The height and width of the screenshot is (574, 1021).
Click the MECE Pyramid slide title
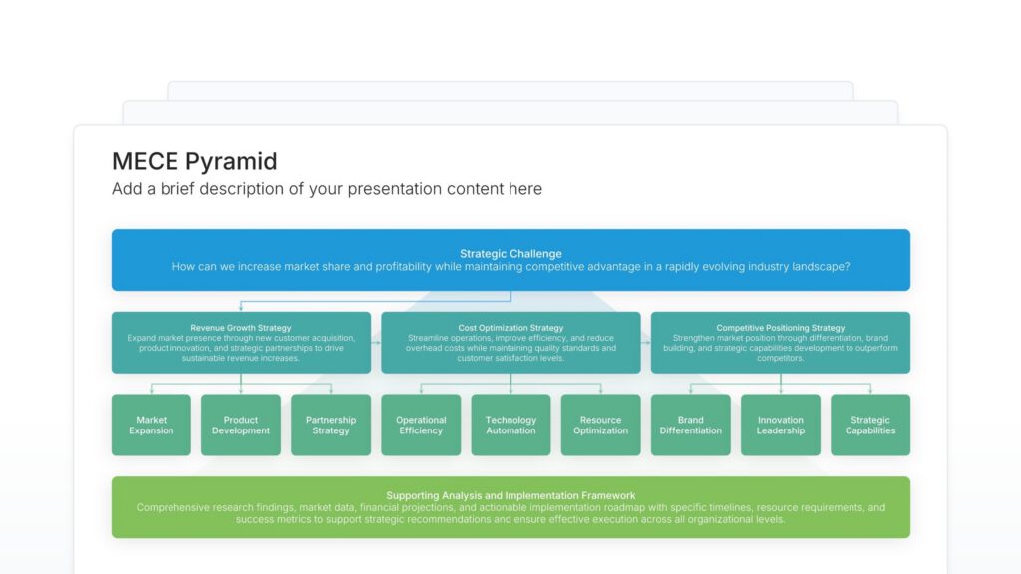click(194, 161)
